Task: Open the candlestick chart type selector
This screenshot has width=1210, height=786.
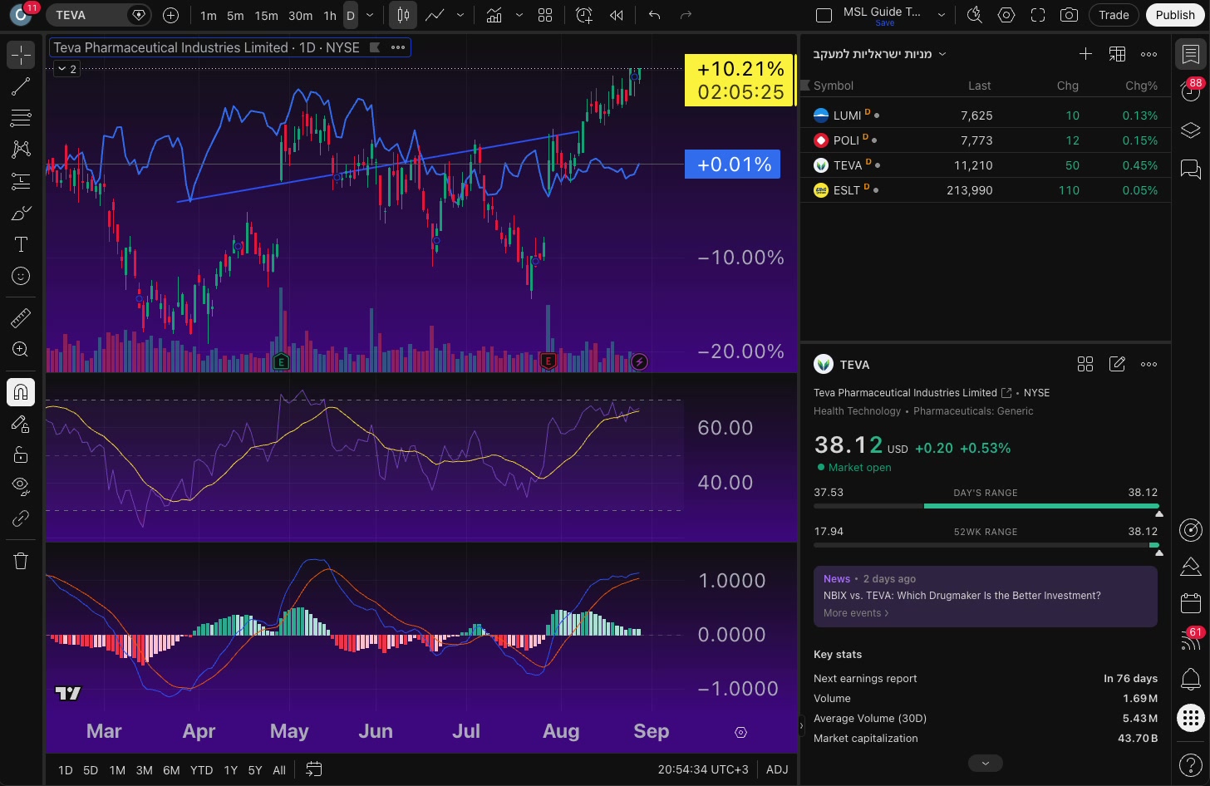Action: point(403,15)
